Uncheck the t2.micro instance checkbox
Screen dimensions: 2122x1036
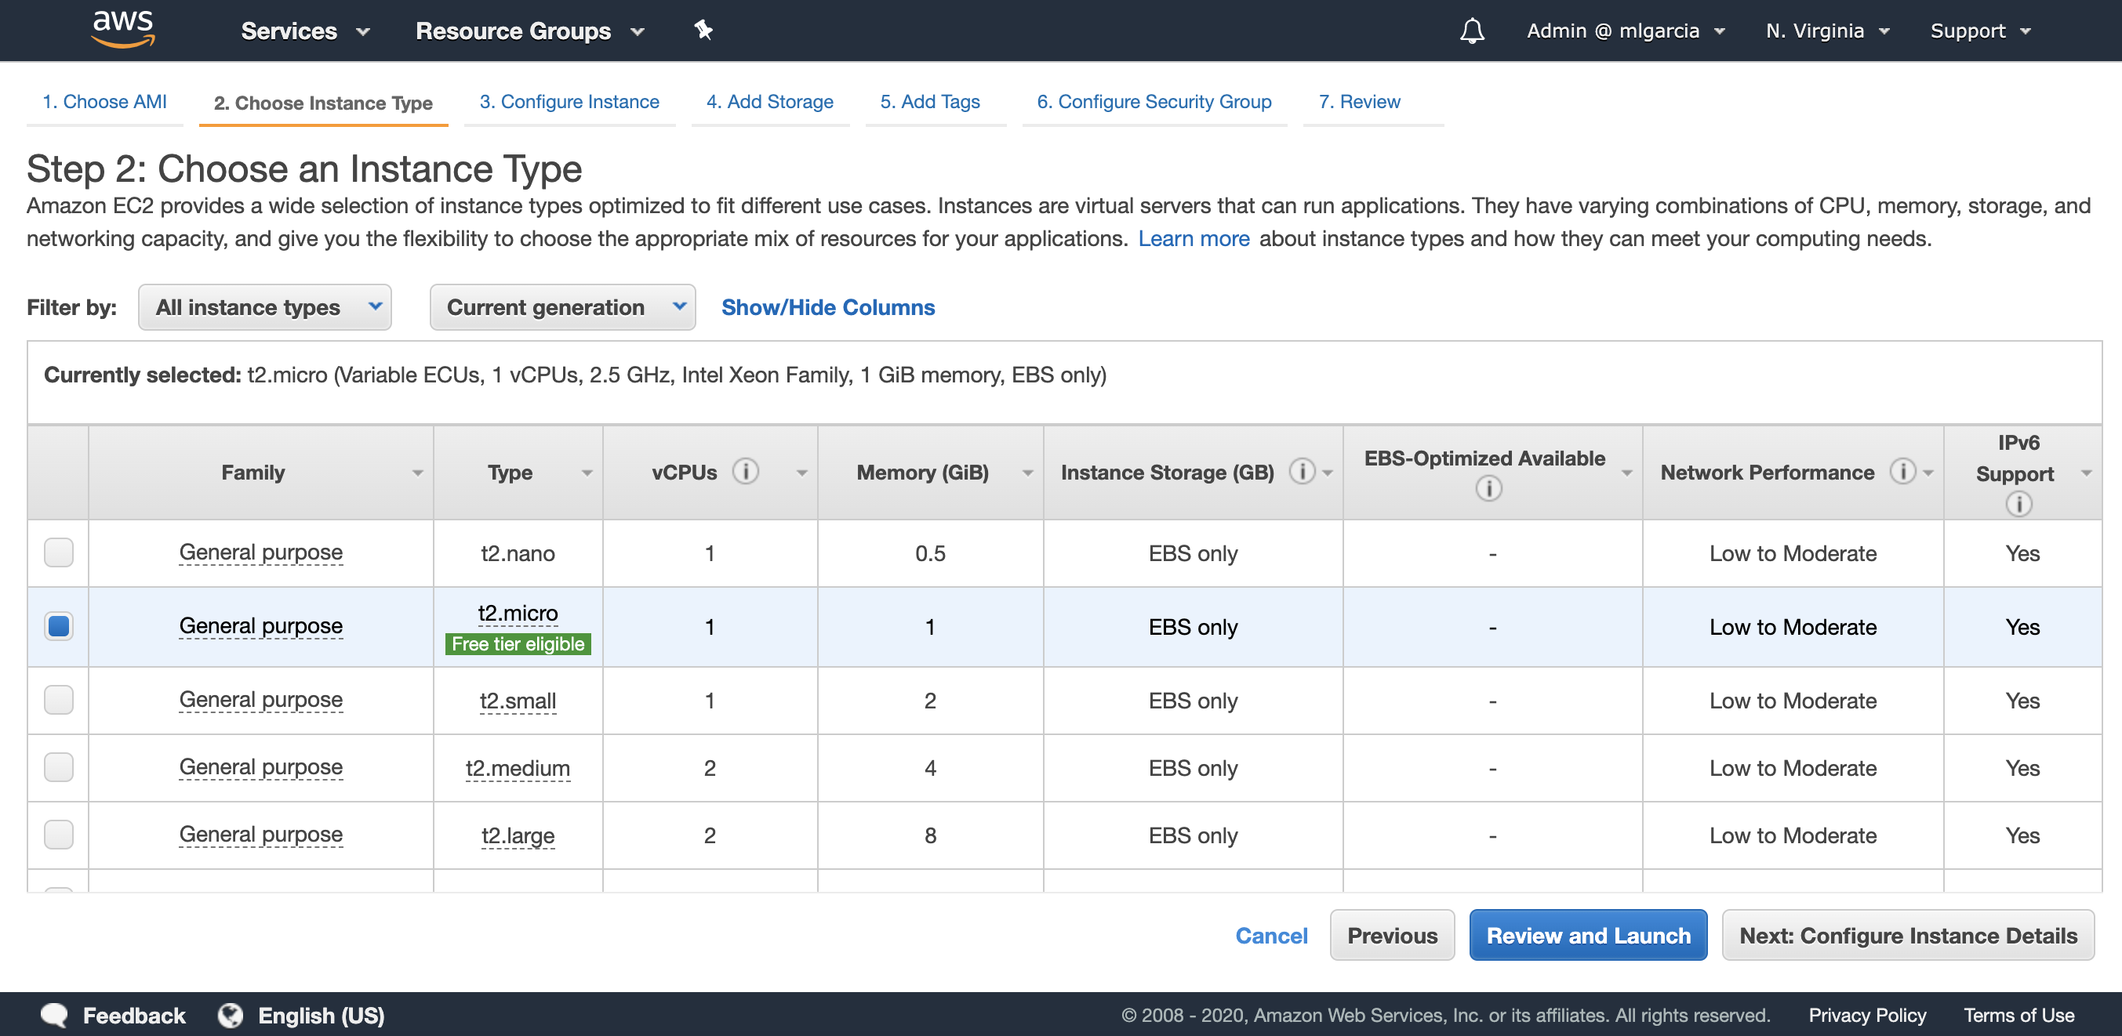tap(59, 626)
